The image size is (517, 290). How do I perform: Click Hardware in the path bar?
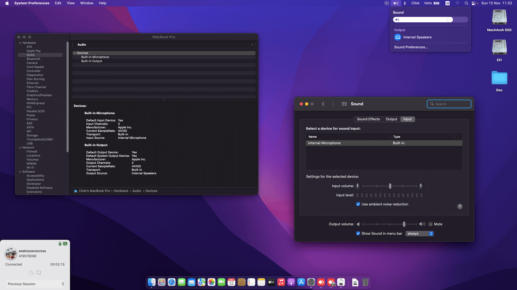tap(121, 191)
